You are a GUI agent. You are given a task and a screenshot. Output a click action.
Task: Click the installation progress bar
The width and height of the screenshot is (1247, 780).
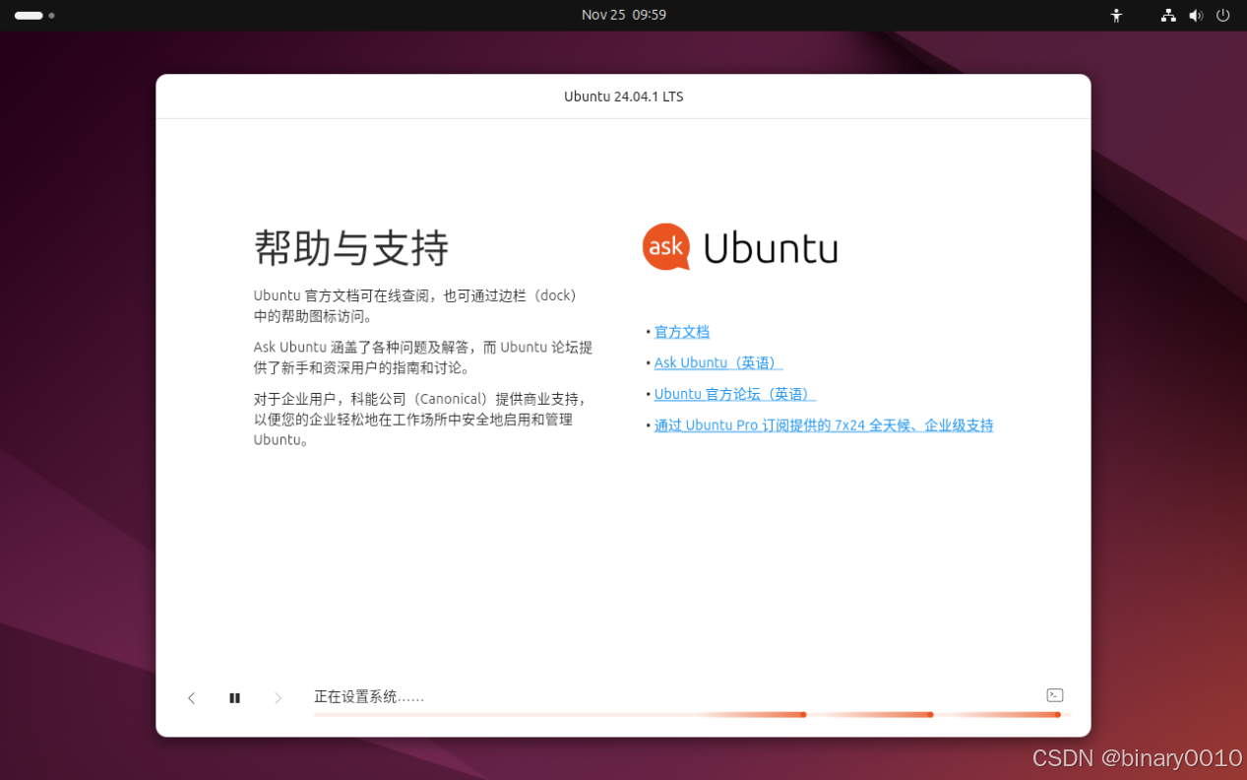point(689,714)
